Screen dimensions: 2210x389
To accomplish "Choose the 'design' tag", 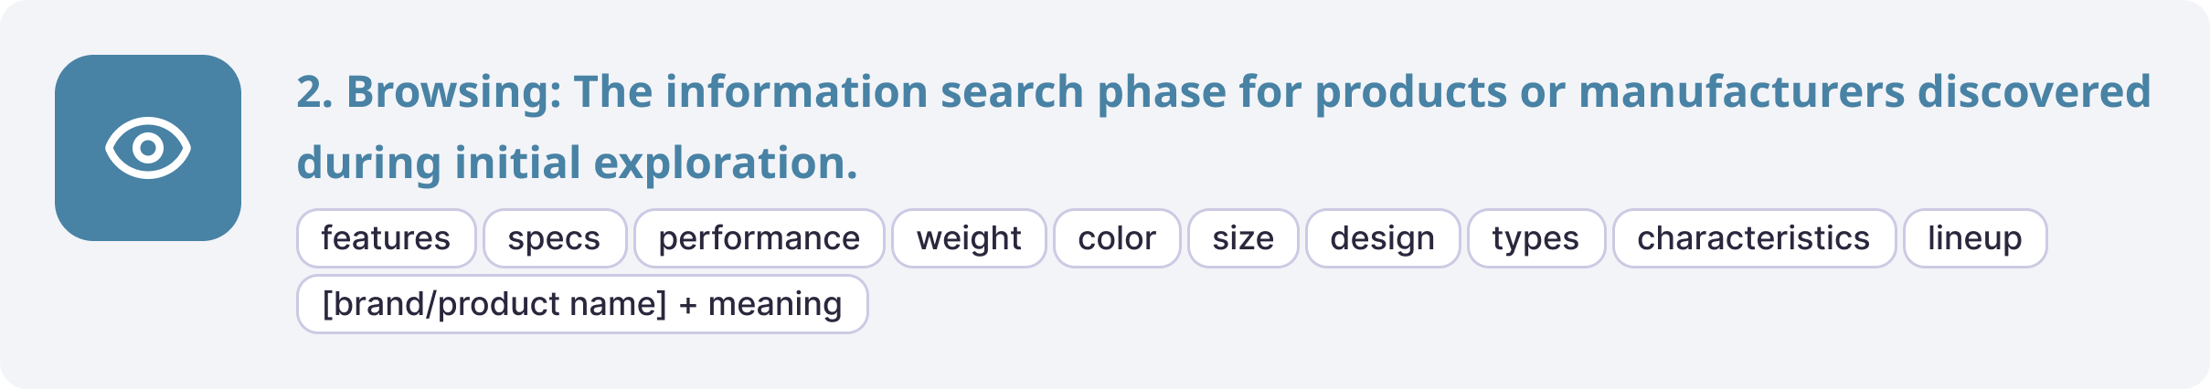I will (1383, 238).
